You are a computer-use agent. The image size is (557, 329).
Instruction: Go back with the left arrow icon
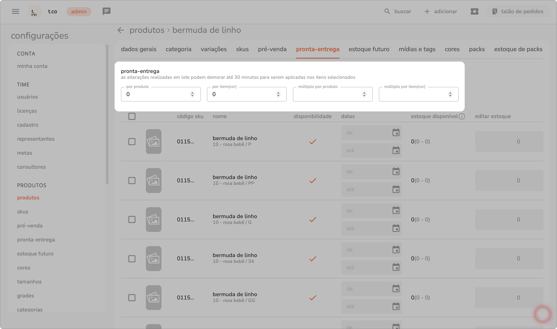(x=121, y=30)
